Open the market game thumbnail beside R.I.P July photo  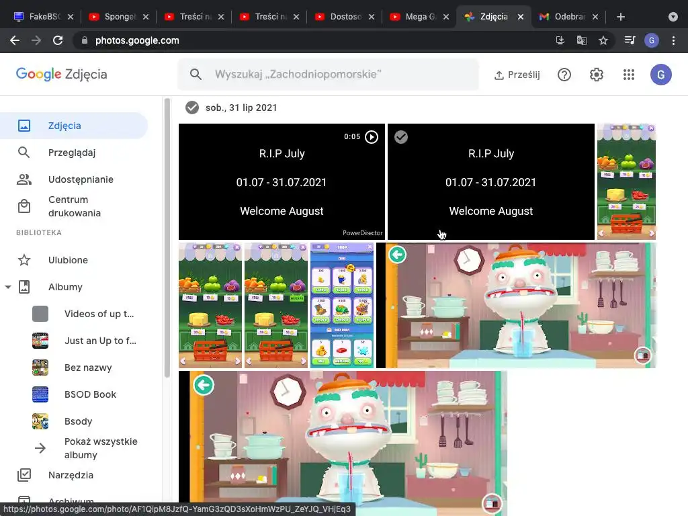[626, 181]
